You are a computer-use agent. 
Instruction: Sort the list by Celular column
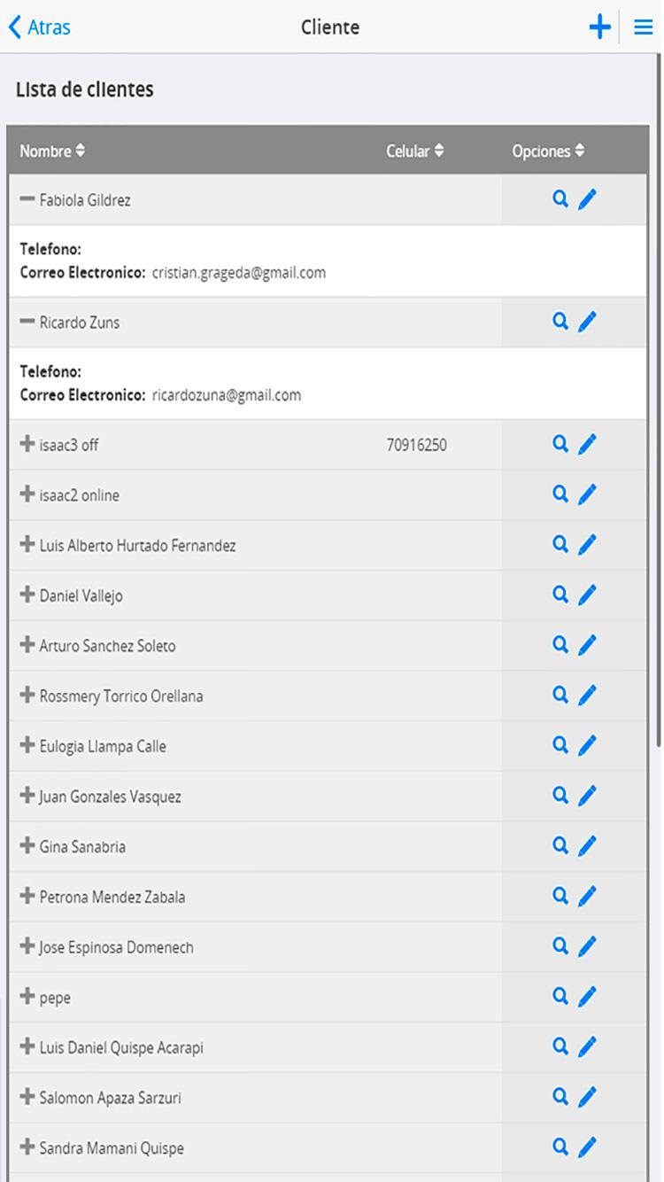click(415, 151)
